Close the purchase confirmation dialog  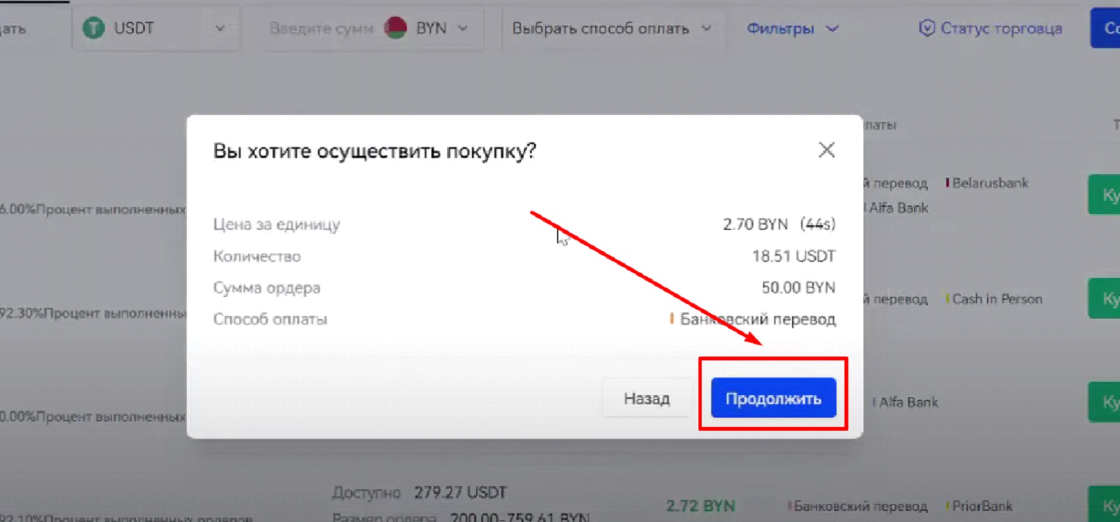(x=827, y=150)
